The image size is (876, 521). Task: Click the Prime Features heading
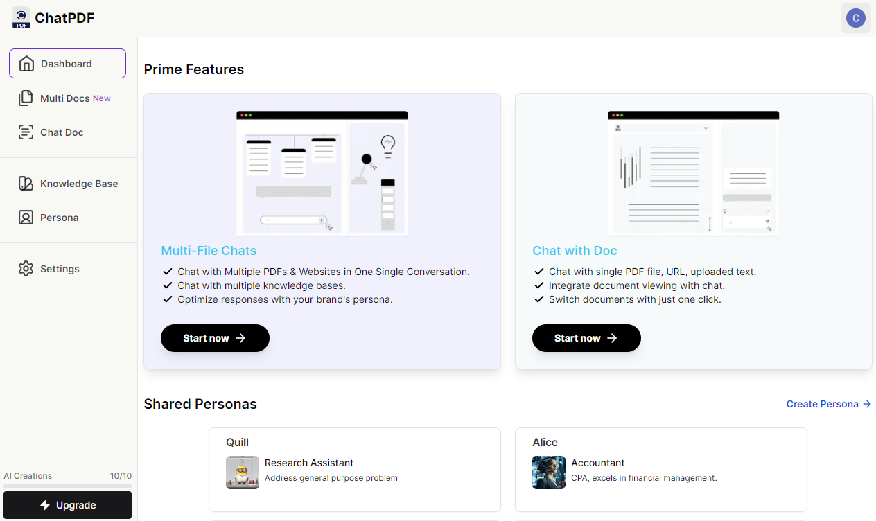(x=194, y=69)
